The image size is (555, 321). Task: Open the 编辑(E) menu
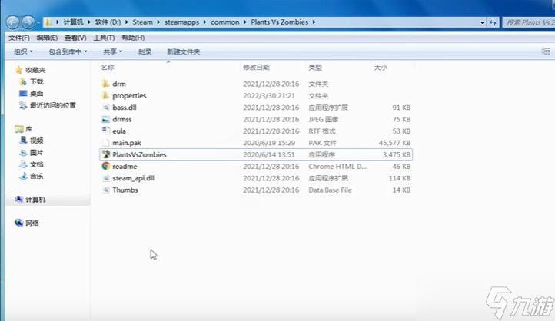point(47,38)
